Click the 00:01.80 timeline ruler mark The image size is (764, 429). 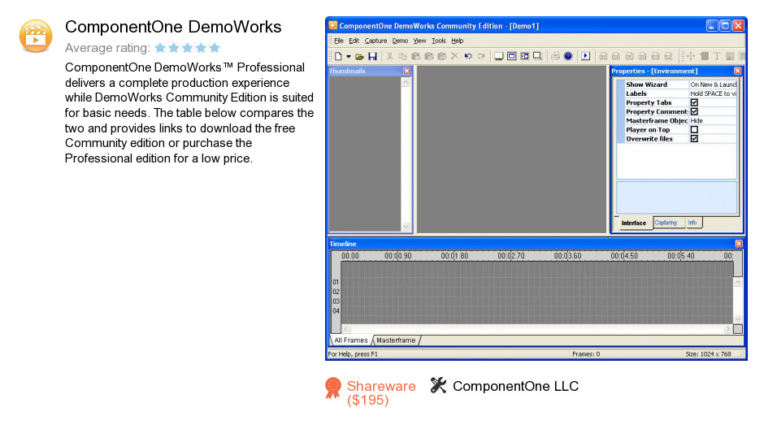tap(454, 256)
